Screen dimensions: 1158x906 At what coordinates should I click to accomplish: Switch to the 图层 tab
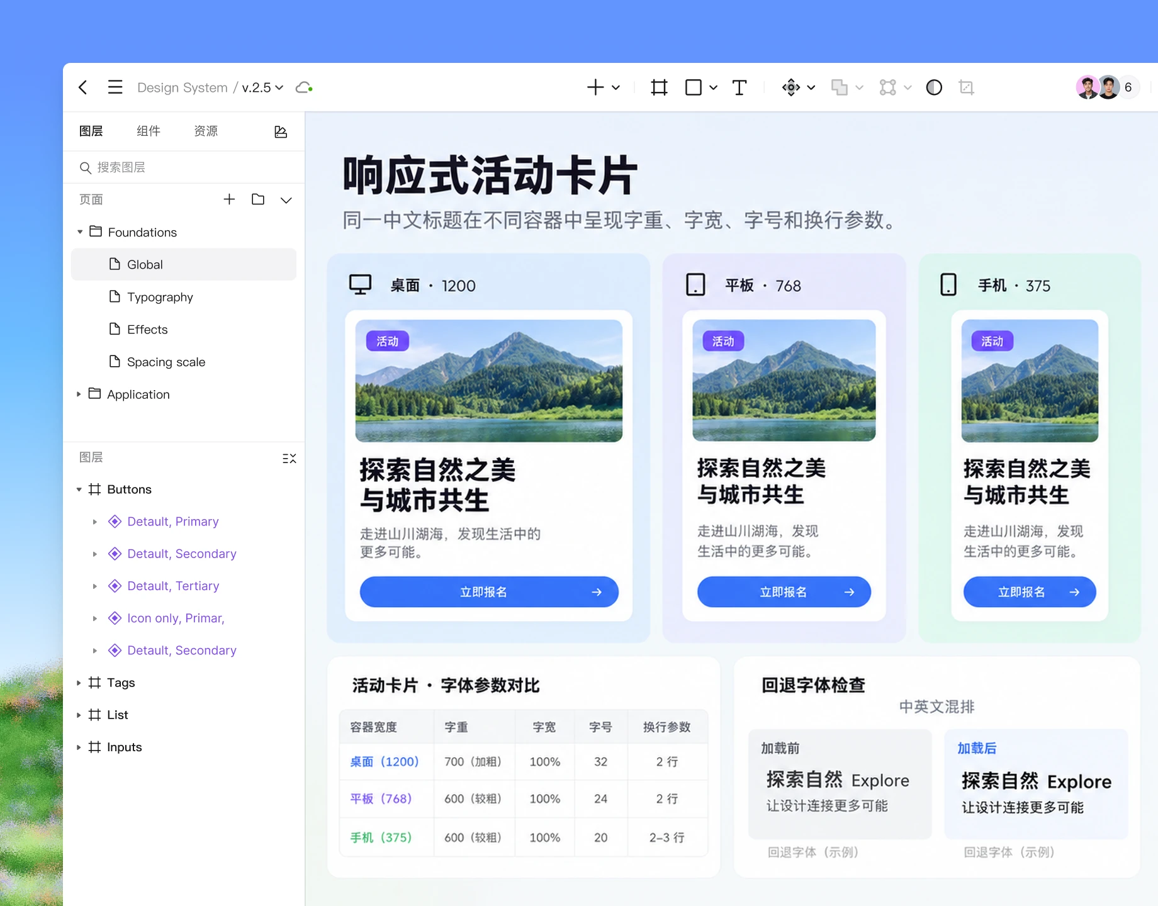tap(91, 131)
